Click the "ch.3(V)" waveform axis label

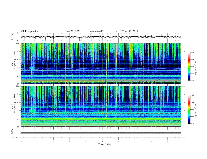pos(13,133)
